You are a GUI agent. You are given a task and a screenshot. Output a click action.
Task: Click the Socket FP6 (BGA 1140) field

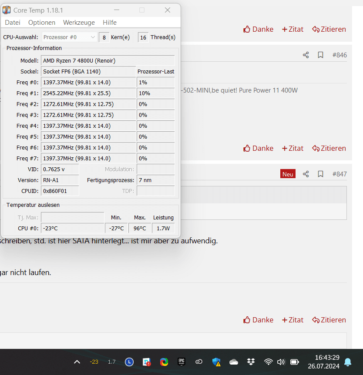point(88,72)
